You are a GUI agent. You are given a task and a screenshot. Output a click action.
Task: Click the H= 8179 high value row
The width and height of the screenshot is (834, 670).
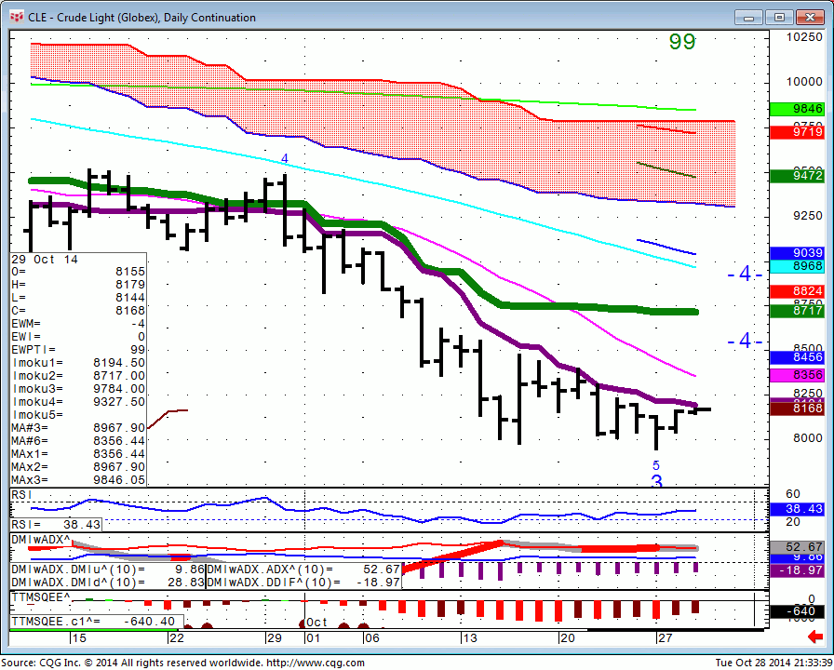pyautogui.click(x=78, y=285)
